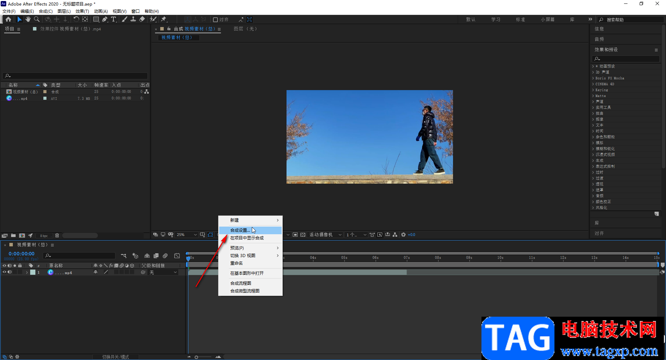
Task: Expand the workspace overflow chevron
Action: (x=590, y=19)
